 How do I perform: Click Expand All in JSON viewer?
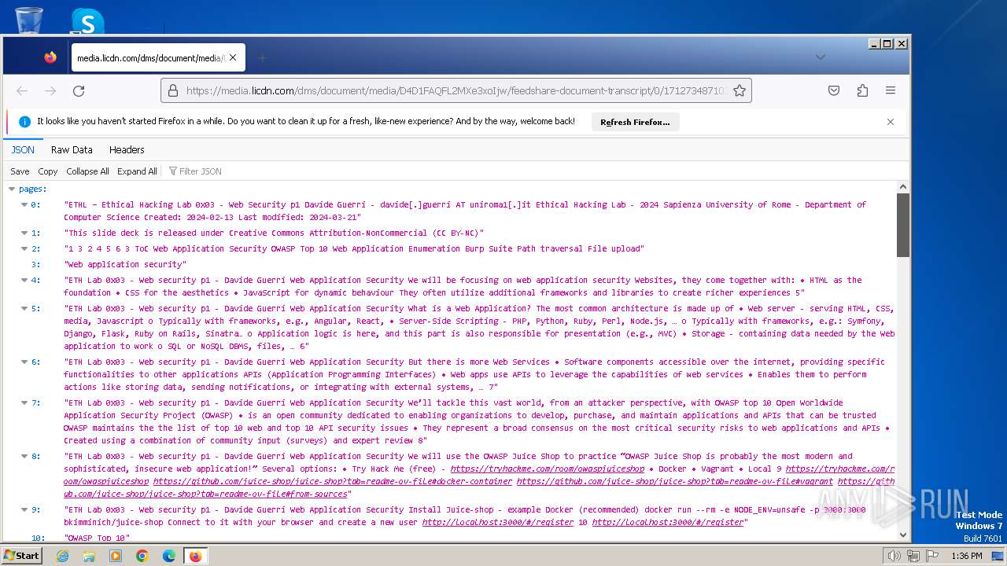[x=137, y=171]
